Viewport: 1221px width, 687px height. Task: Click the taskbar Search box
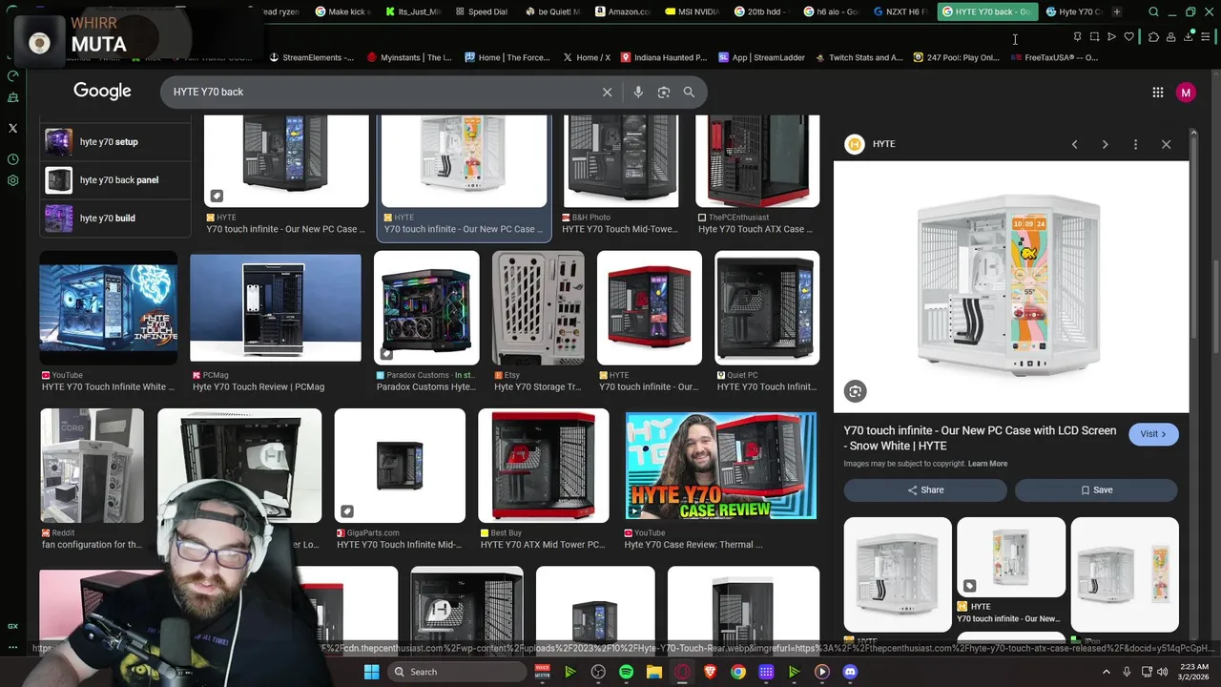pyautogui.click(x=457, y=672)
